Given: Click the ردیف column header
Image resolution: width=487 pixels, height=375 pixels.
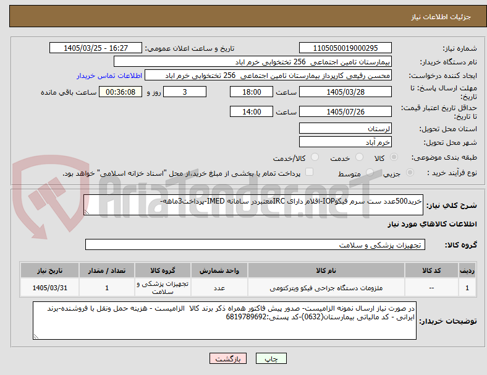Looking at the screenshot, I should click(x=467, y=270).
